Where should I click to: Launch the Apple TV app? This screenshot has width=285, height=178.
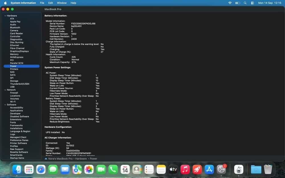(x=173, y=169)
